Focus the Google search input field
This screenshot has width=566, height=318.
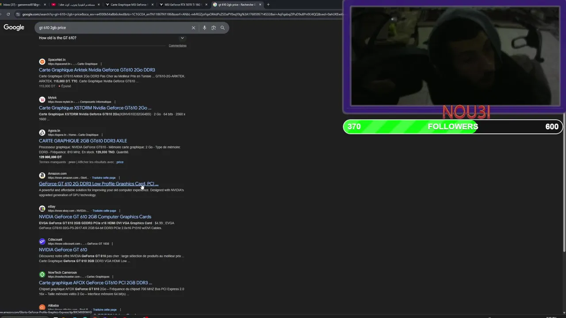click(x=113, y=28)
